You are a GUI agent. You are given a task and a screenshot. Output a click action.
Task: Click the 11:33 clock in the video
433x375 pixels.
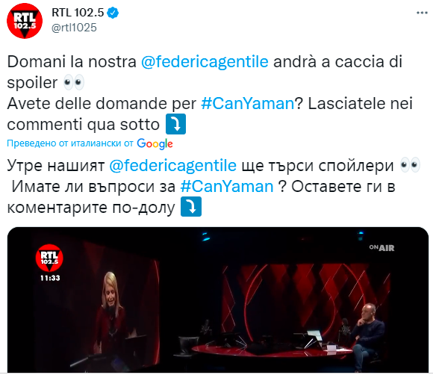point(50,278)
